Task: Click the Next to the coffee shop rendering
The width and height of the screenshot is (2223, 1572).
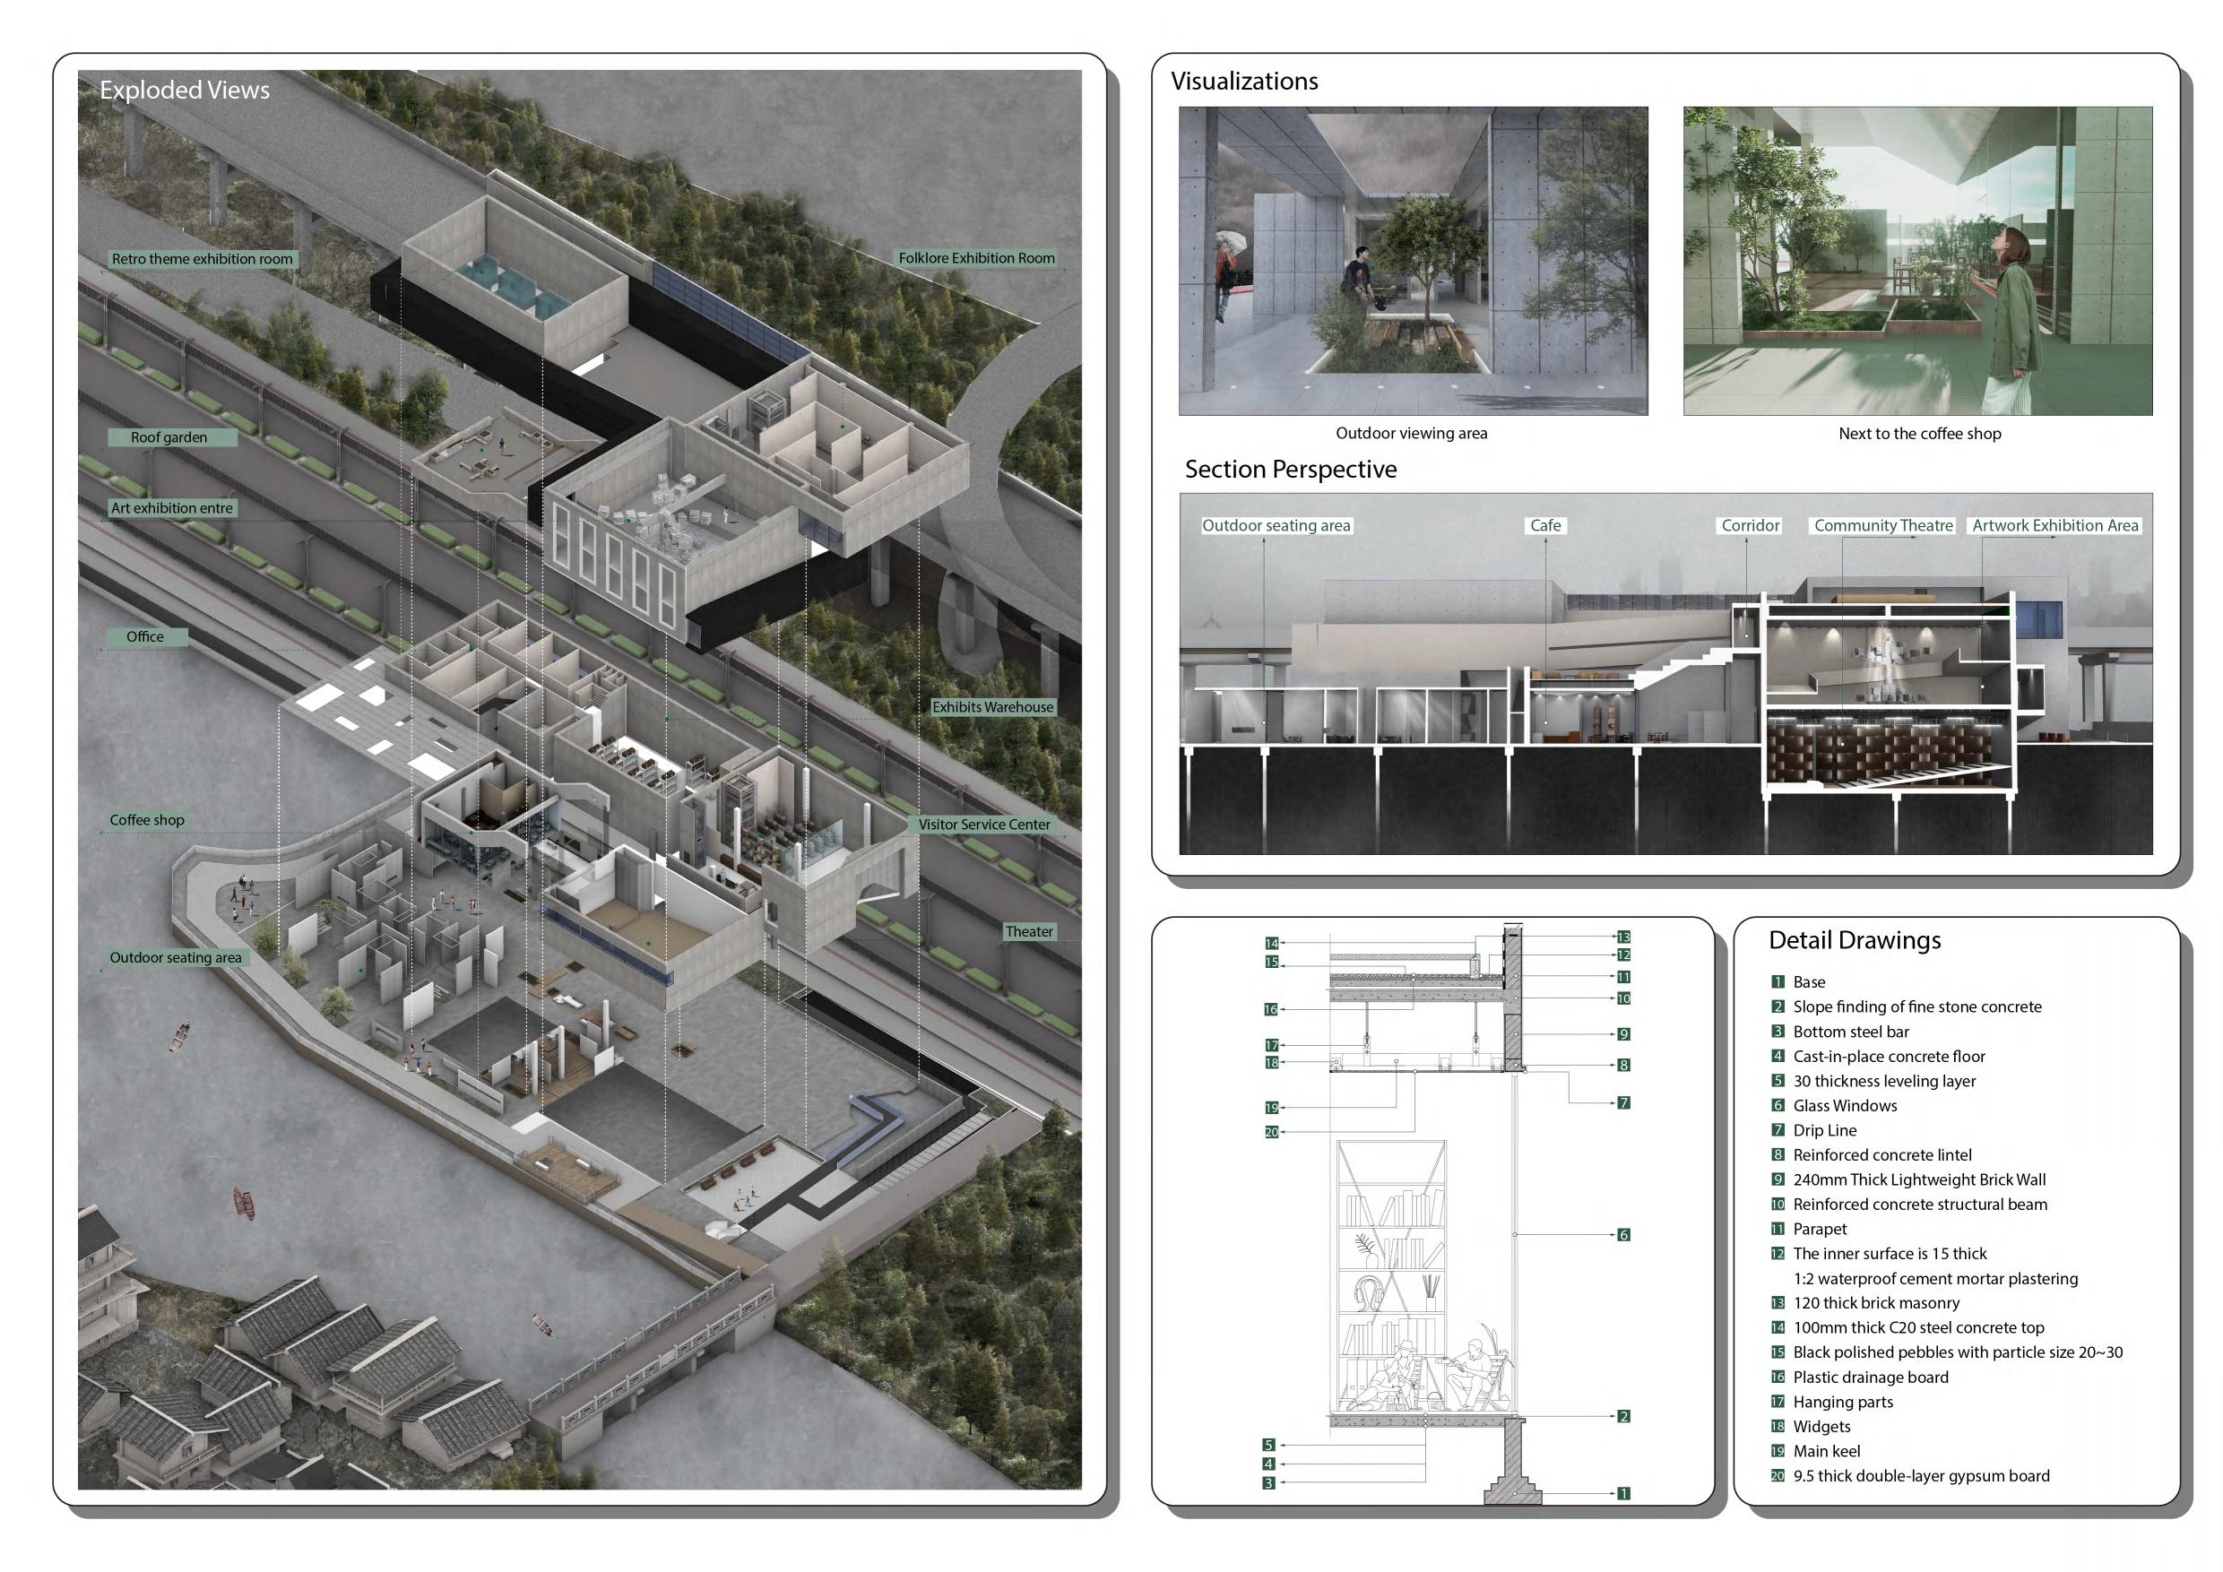Action: 1917,262
